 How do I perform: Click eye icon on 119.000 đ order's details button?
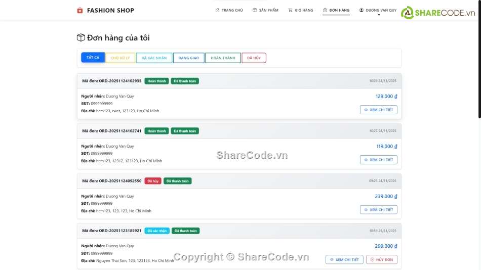(x=366, y=160)
